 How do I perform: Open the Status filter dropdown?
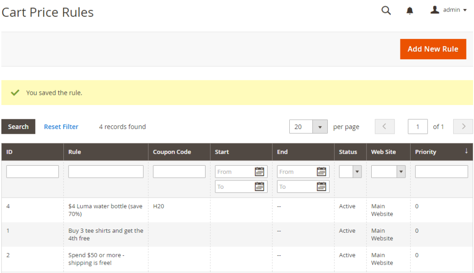click(350, 171)
